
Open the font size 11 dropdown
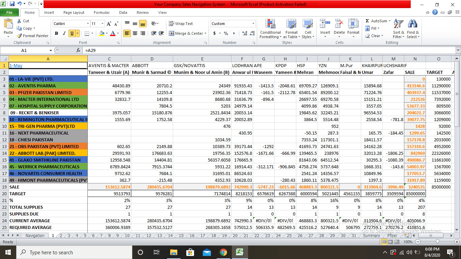[103, 24]
